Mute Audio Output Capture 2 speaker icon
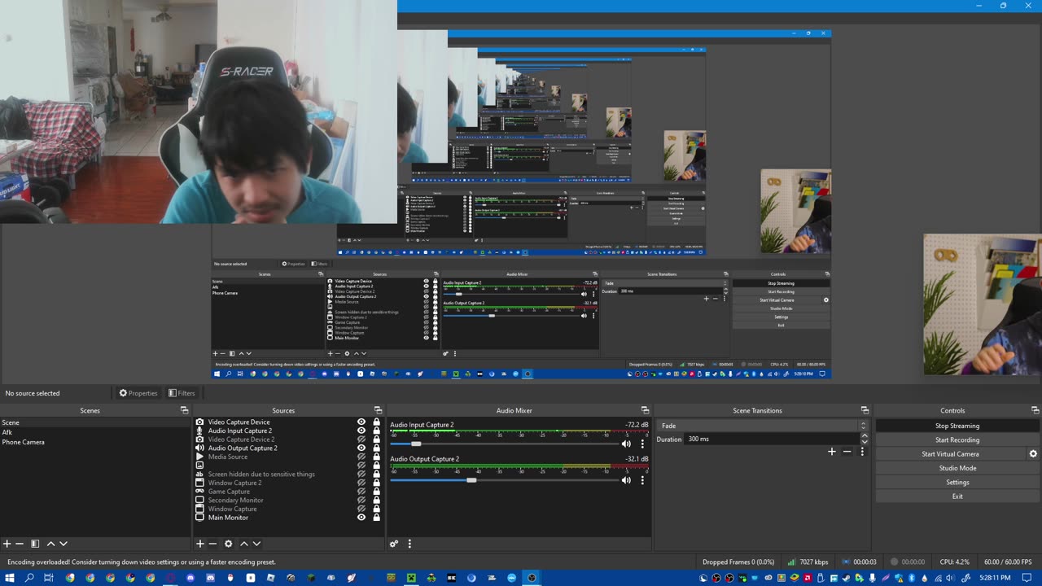1042x586 pixels. (x=626, y=480)
